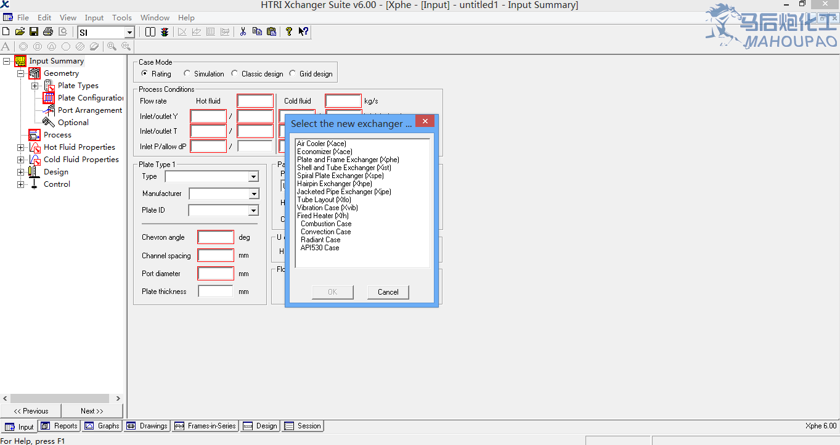This screenshot has width=840, height=445.
Task: Save the case using the floppy disk icon
Action: pos(34,31)
